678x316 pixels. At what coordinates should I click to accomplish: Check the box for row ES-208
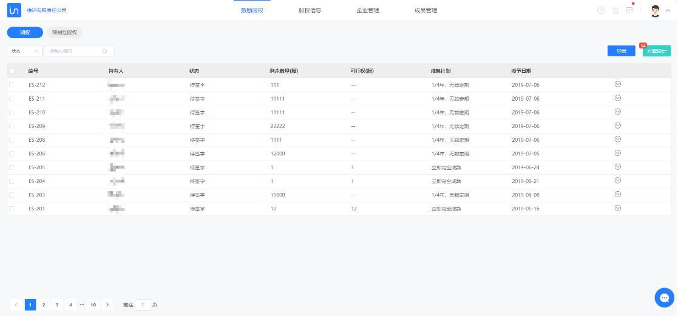(x=12, y=140)
